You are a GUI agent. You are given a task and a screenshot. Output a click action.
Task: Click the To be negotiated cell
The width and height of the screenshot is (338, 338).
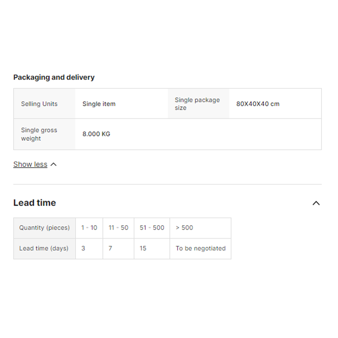(200, 248)
